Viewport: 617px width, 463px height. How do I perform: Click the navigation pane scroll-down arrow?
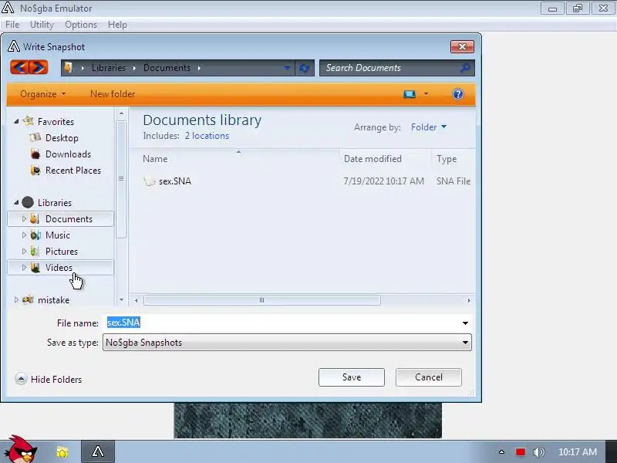(x=121, y=300)
